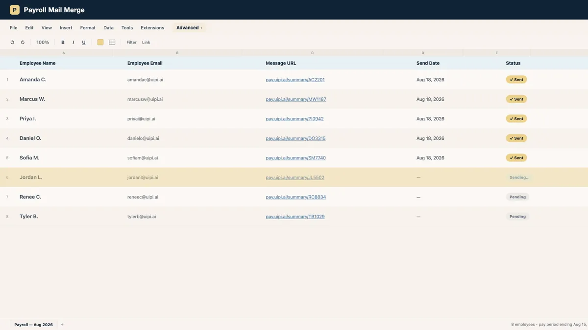Click the Employee Name column heading
The height and width of the screenshot is (330, 588).
pyautogui.click(x=37, y=63)
